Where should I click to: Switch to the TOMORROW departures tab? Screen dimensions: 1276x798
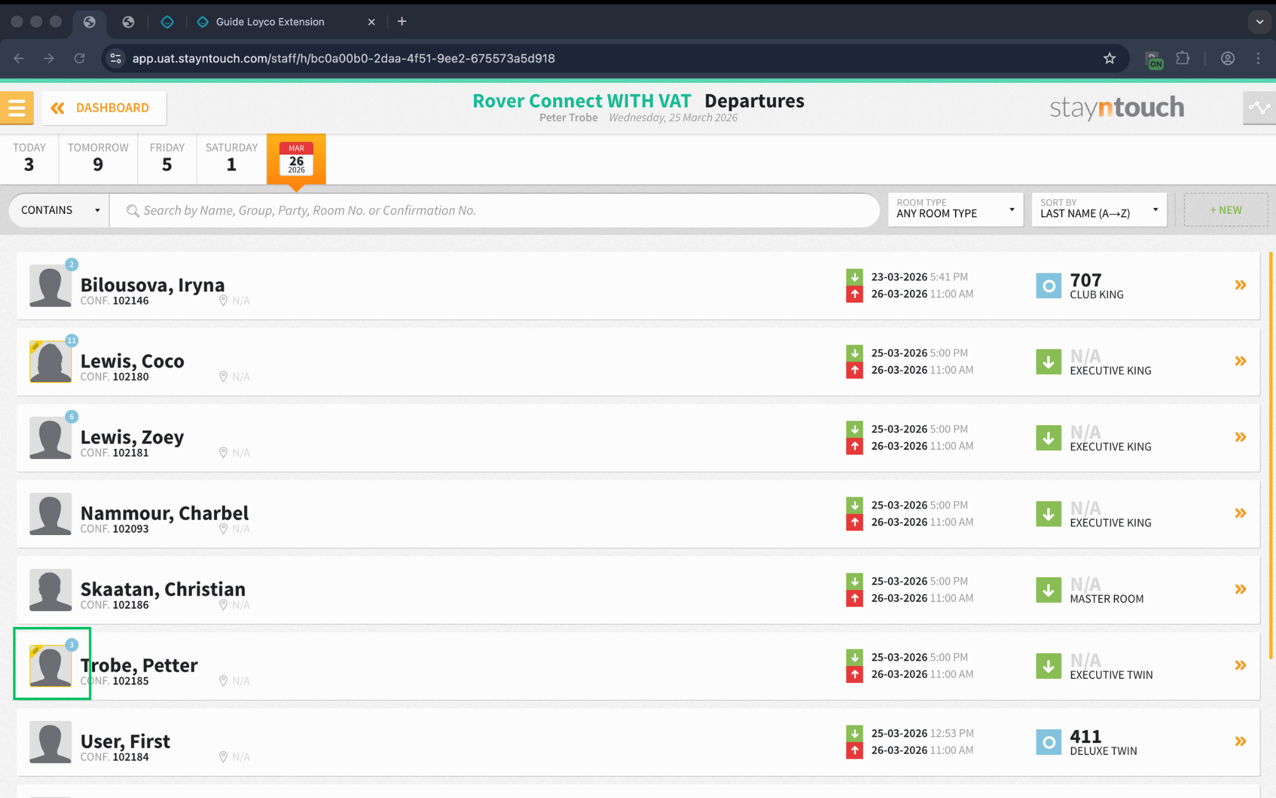pyautogui.click(x=98, y=158)
